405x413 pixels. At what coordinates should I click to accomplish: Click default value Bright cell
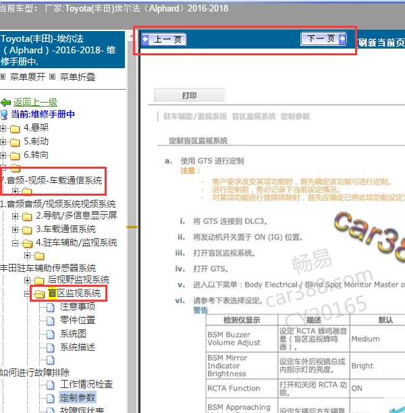tap(377, 366)
